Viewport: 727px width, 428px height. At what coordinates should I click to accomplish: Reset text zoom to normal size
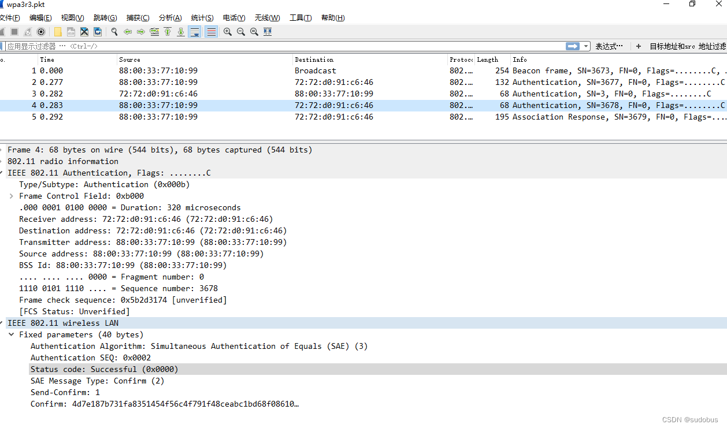pyautogui.click(x=254, y=32)
